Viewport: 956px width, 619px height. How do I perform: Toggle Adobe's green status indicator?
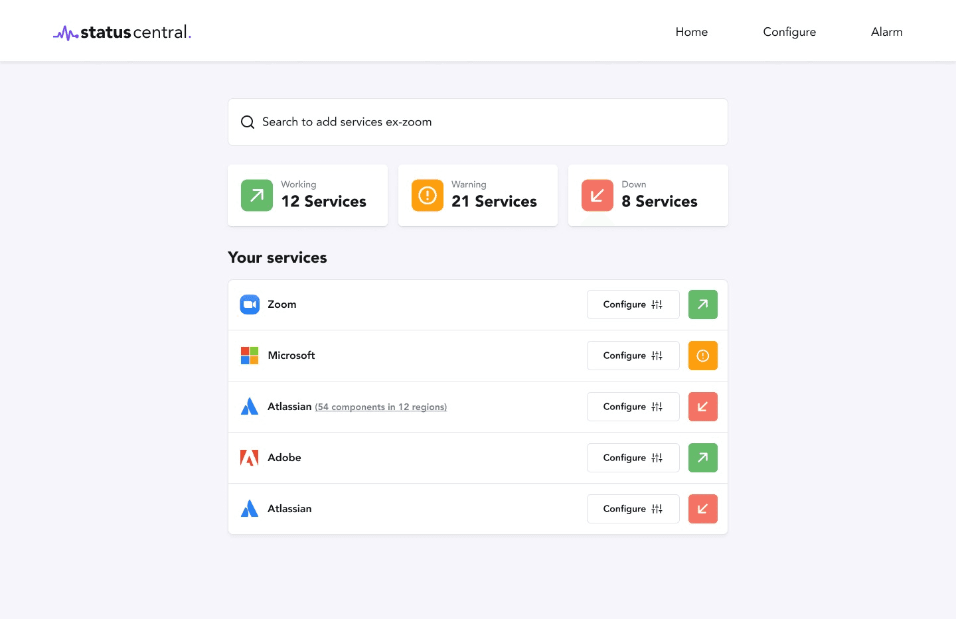(x=702, y=457)
